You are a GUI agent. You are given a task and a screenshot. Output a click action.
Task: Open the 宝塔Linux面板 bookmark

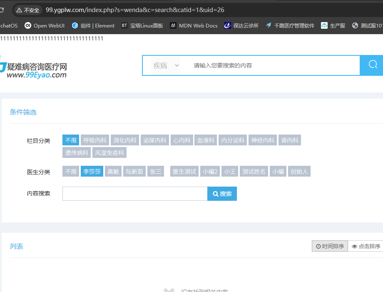[x=142, y=25]
